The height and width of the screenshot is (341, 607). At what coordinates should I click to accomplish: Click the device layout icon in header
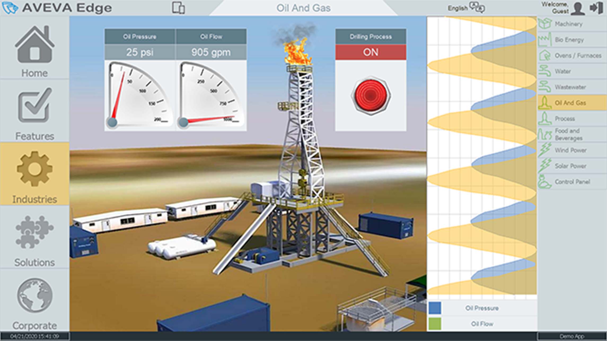tap(178, 8)
